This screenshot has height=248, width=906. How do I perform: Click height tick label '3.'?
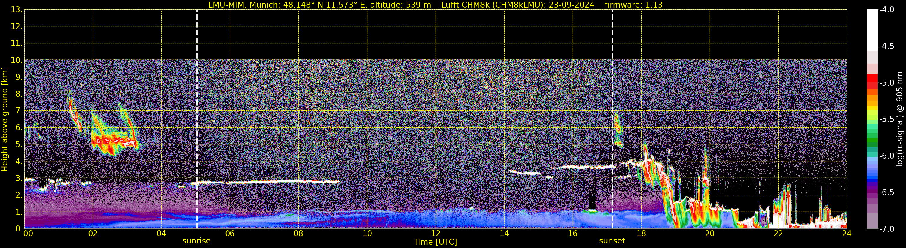tap(18, 178)
